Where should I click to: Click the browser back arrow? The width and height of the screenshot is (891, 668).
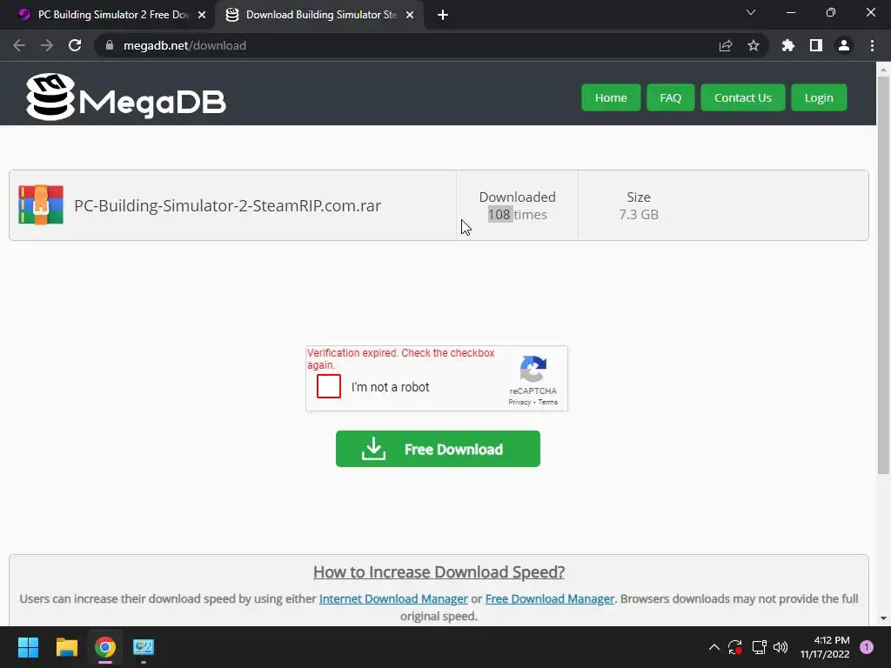coord(19,45)
